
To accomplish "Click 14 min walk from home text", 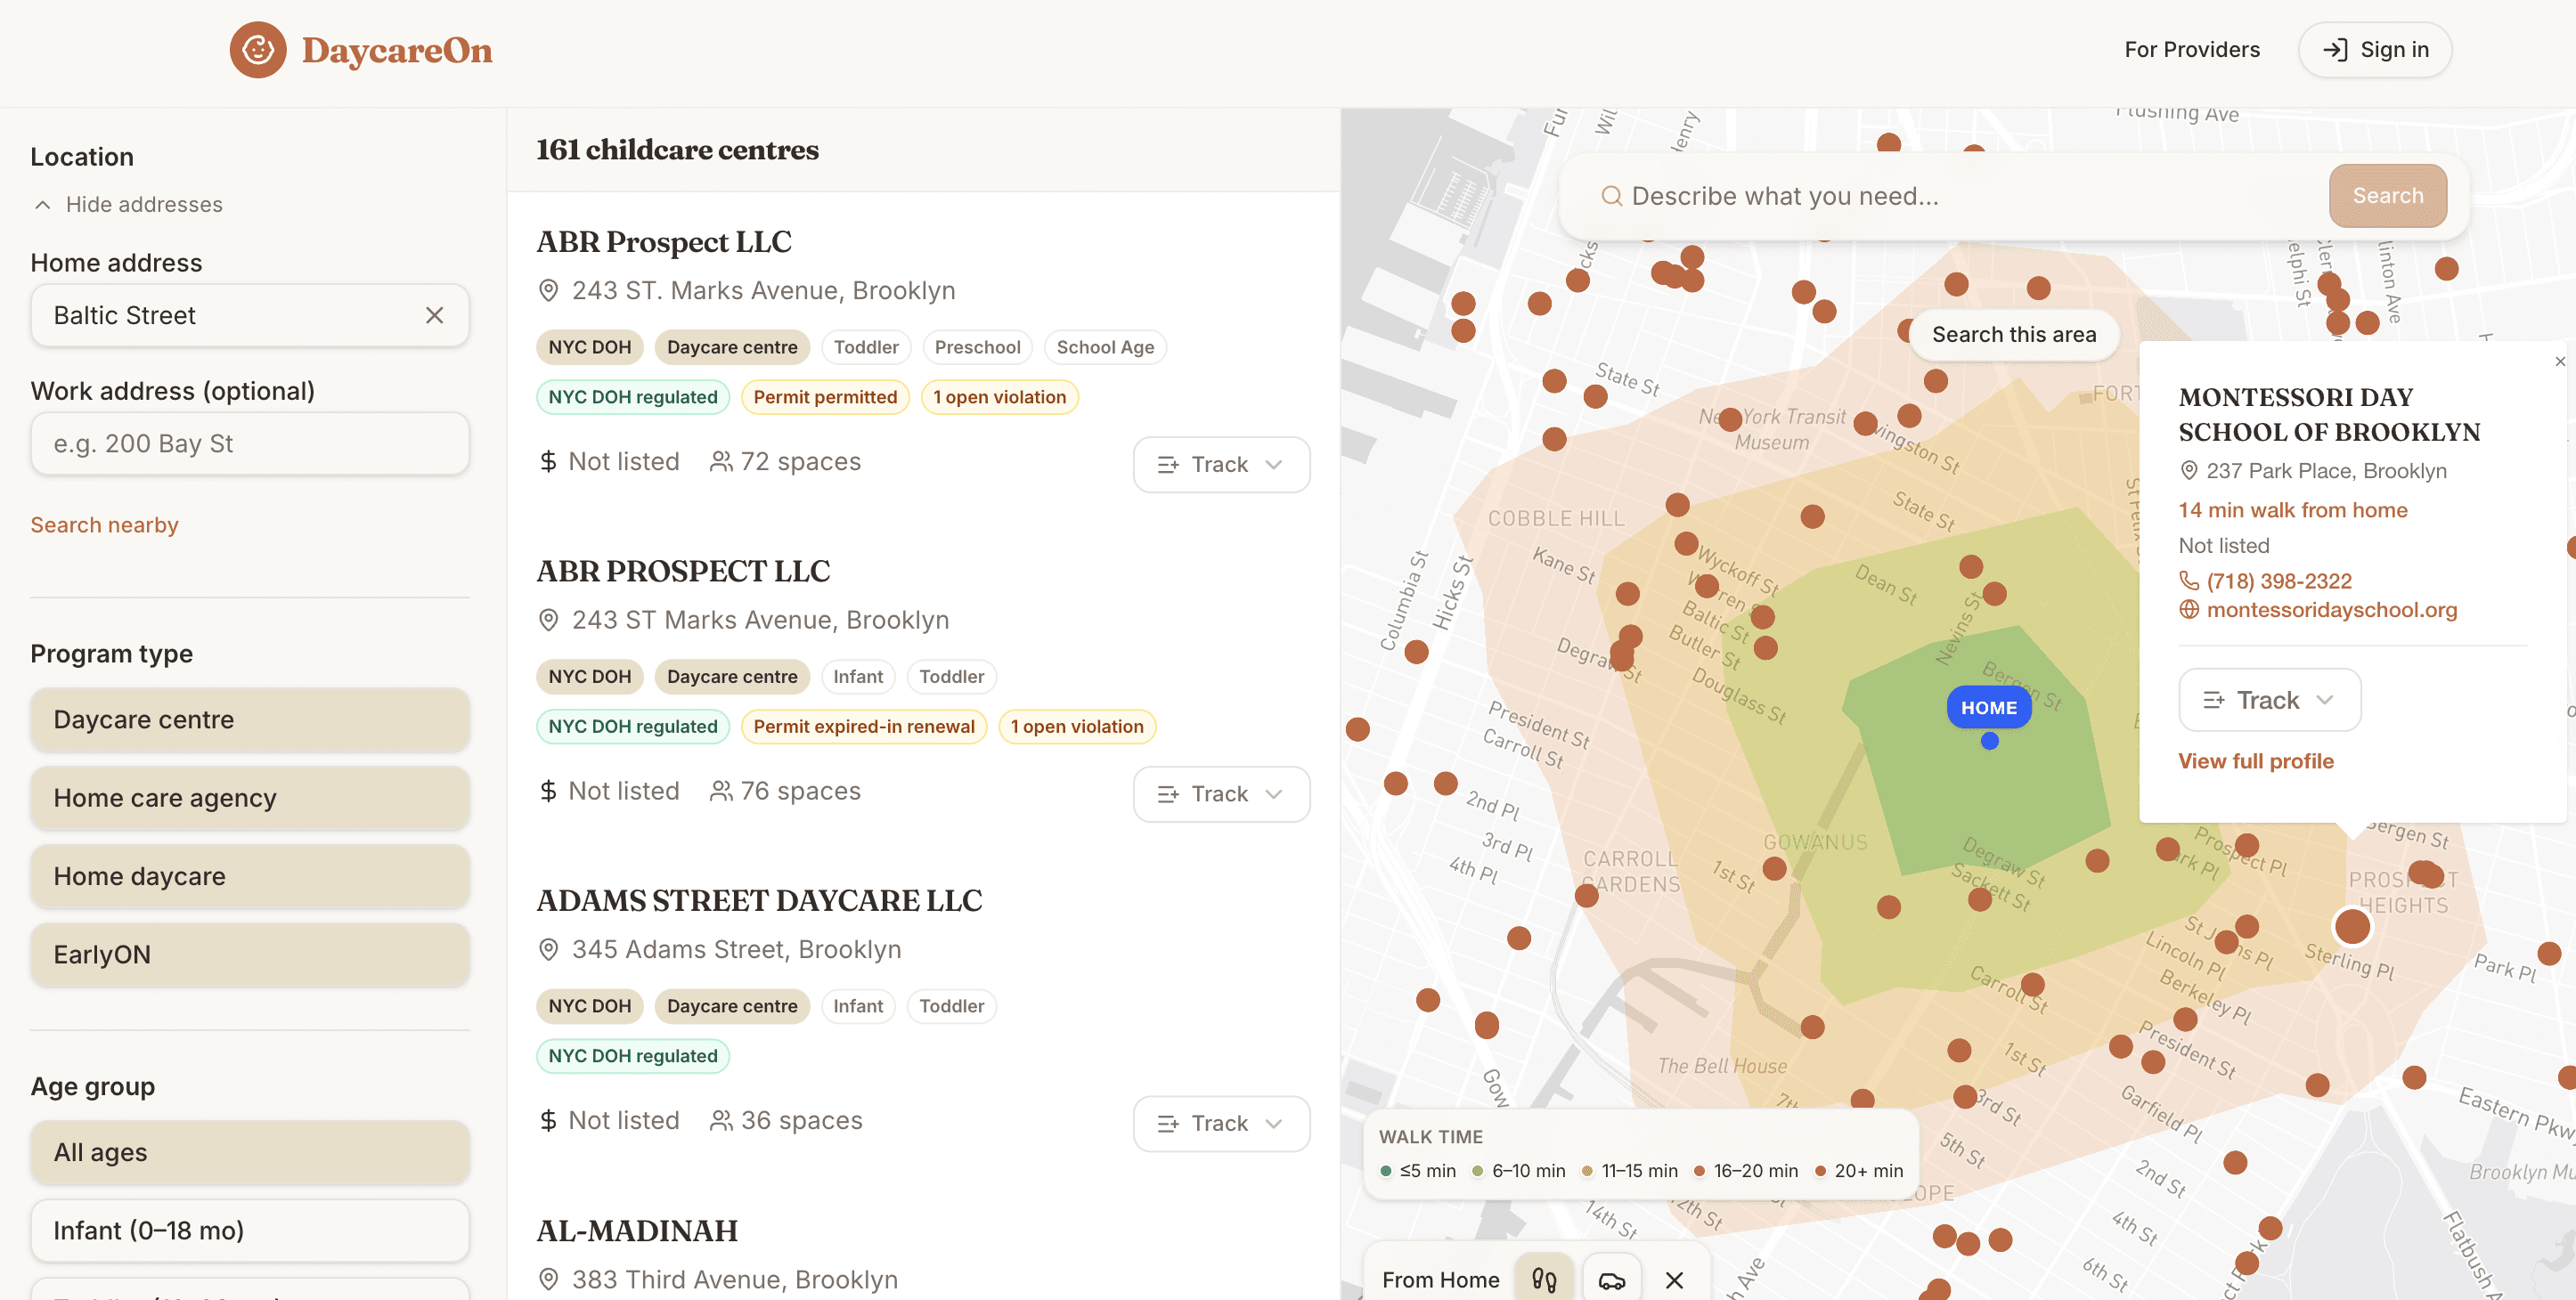I will point(2292,509).
